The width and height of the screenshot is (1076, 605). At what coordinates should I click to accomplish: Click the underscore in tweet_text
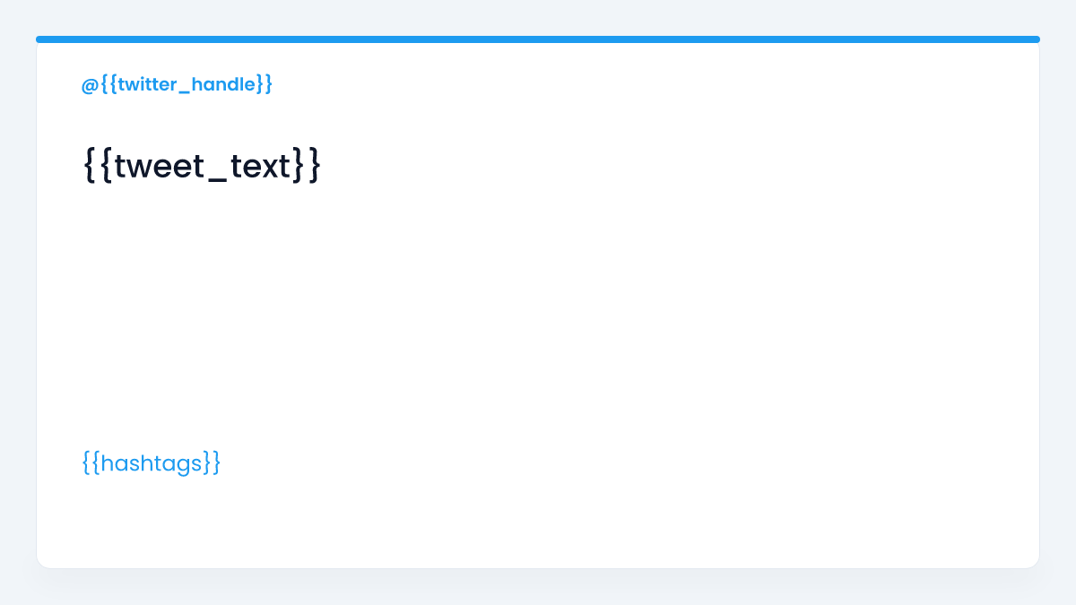pos(217,181)
